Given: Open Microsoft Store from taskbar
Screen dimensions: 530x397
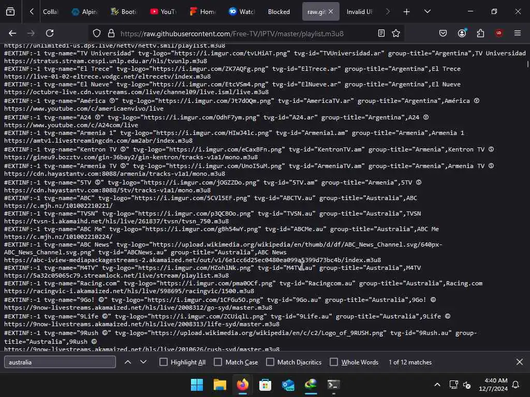Looking at the screenshot, I should point(266,385).
